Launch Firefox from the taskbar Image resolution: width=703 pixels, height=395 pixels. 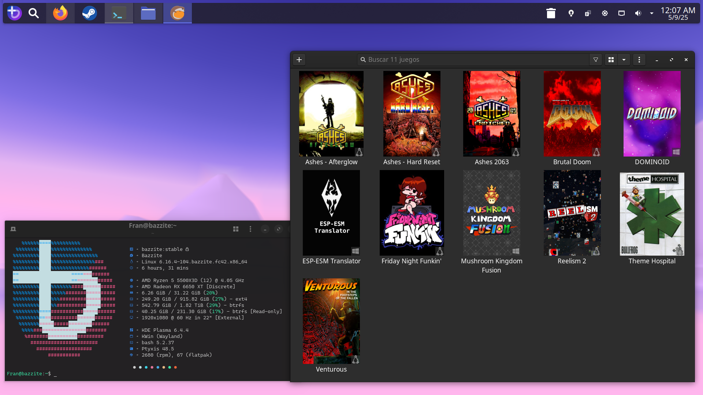click(x=60, y=14)
